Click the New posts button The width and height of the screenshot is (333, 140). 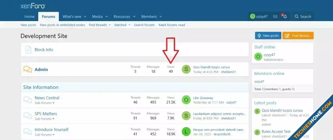click(x=268, y=36)
